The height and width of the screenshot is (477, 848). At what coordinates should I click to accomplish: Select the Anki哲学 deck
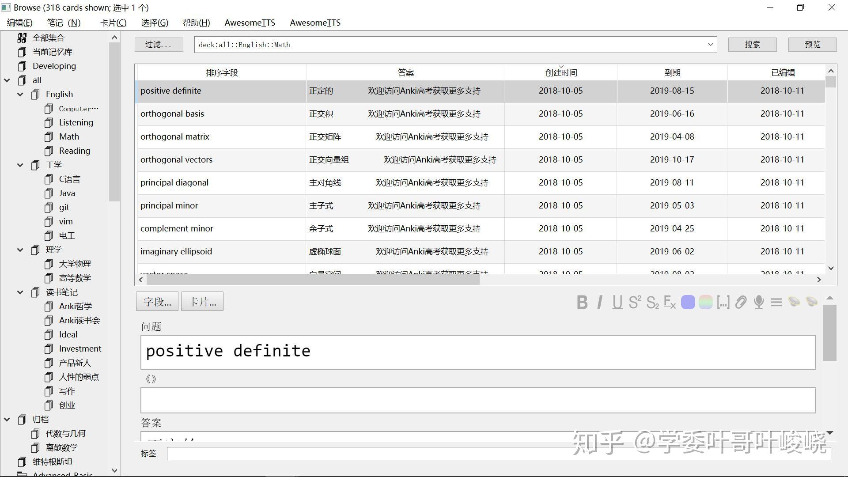75,307
